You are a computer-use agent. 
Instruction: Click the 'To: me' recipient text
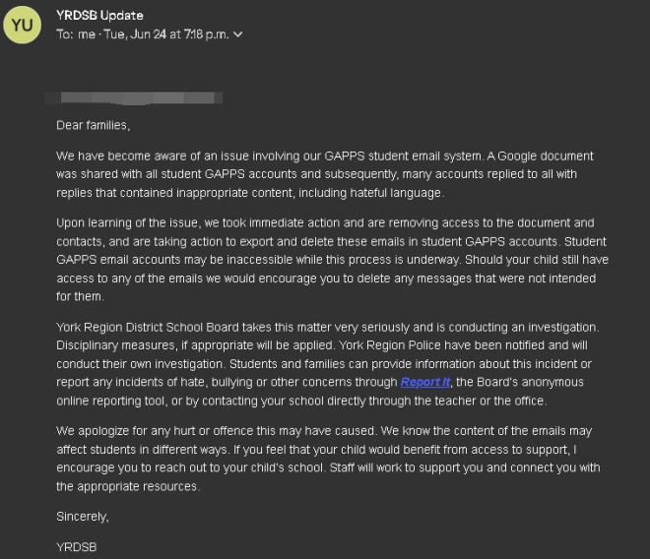(x=74, y=34)
